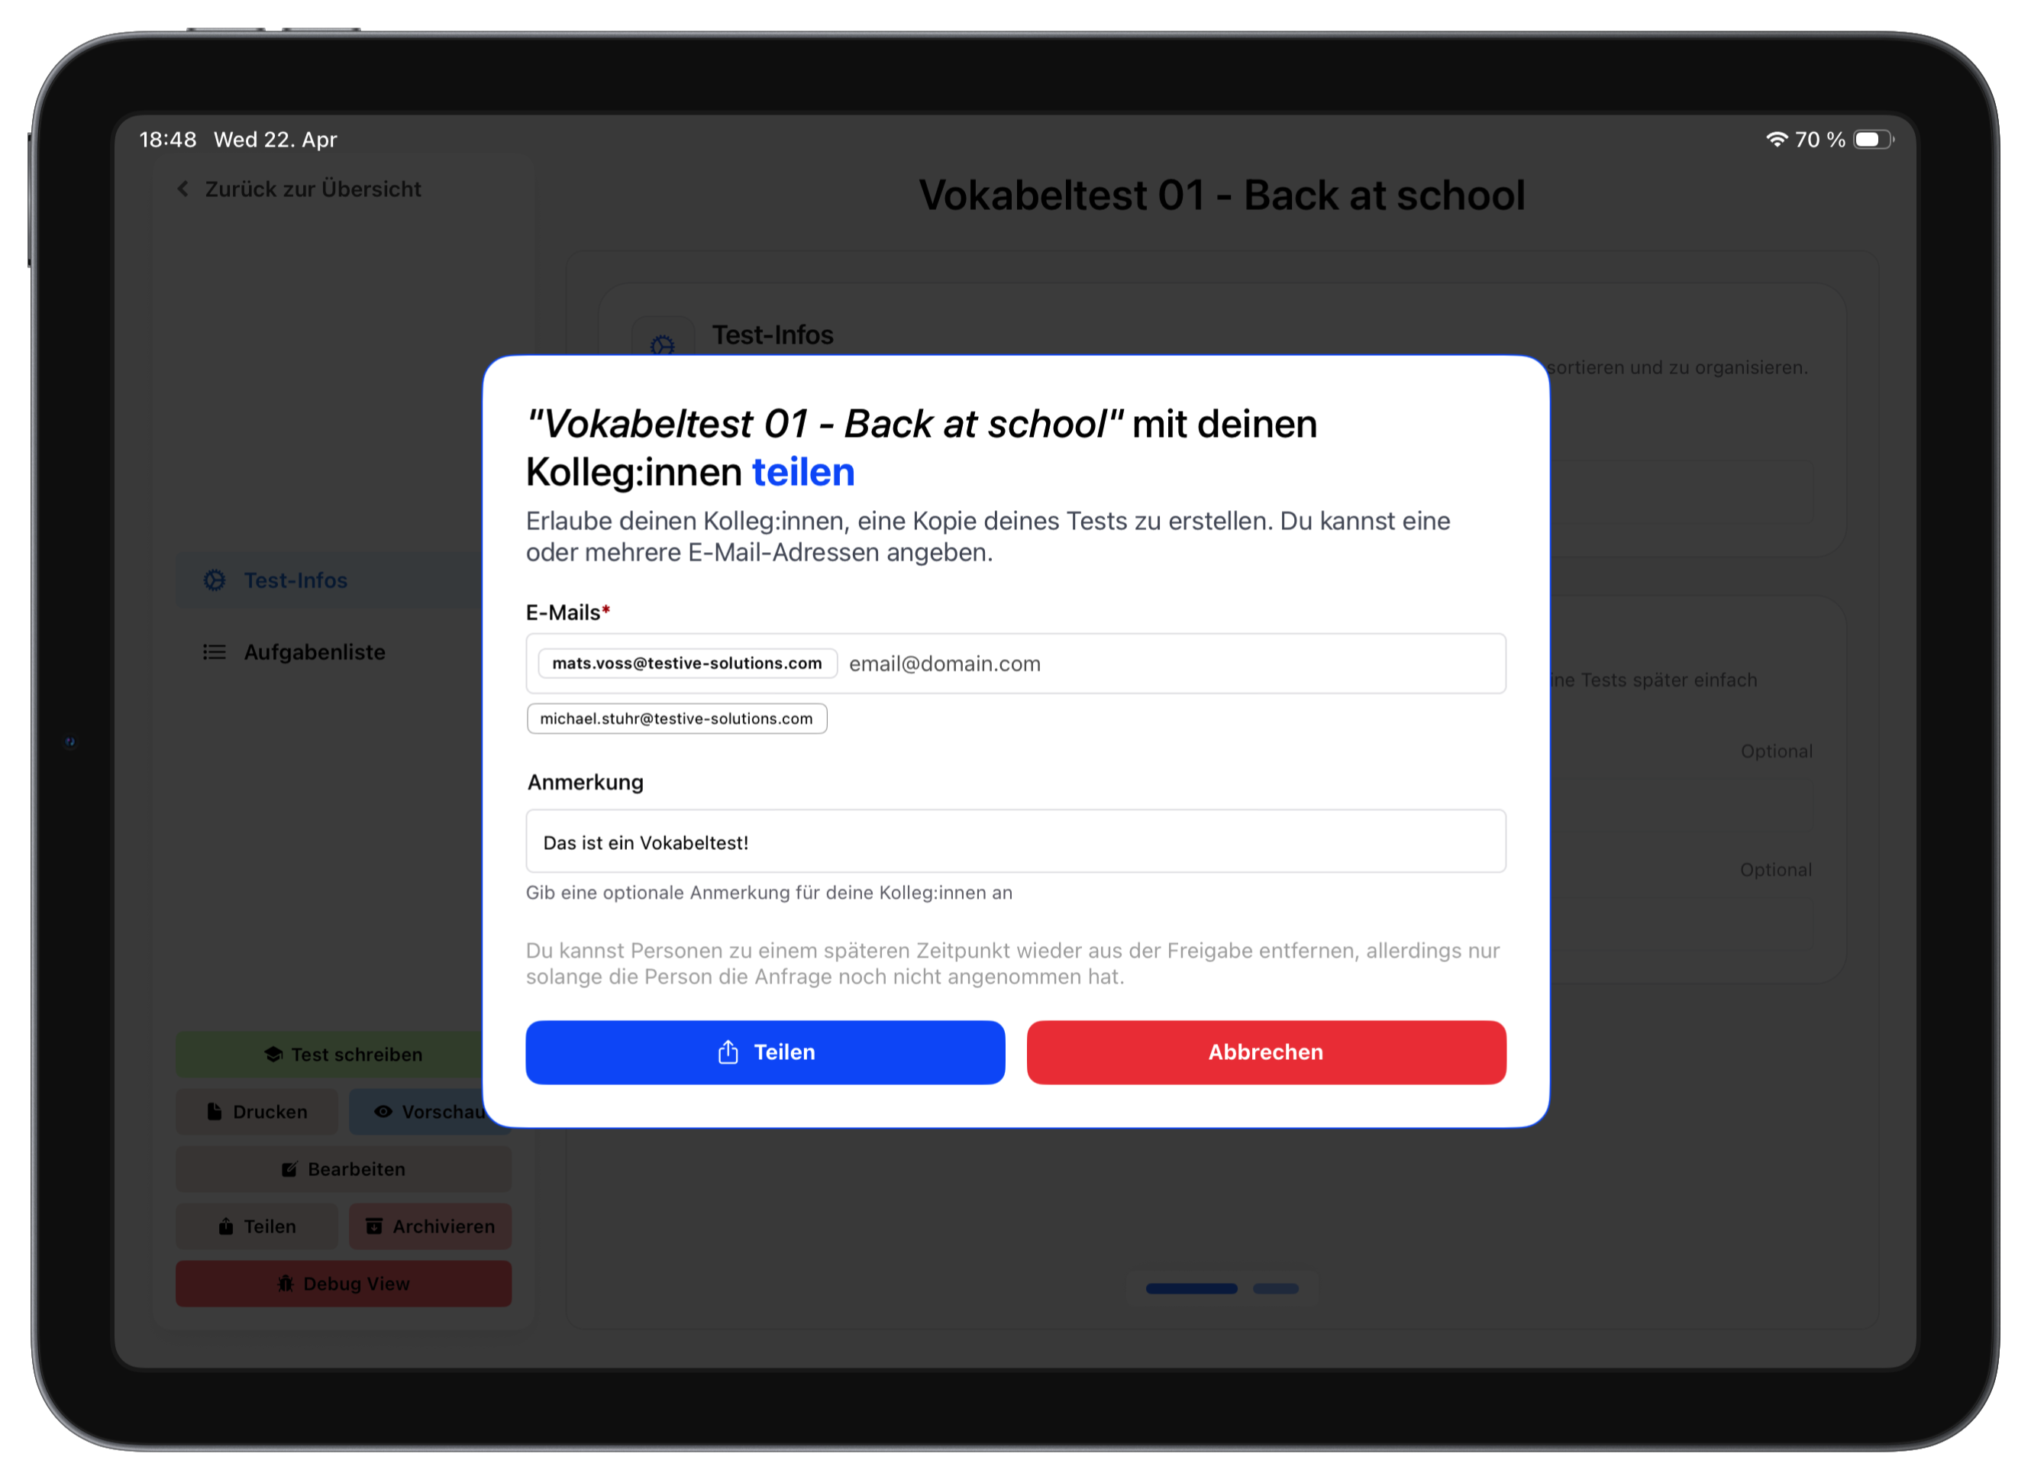Click the Anmerkung label
This screenshot has height=1483, width=2031.
tap(585, 783)
